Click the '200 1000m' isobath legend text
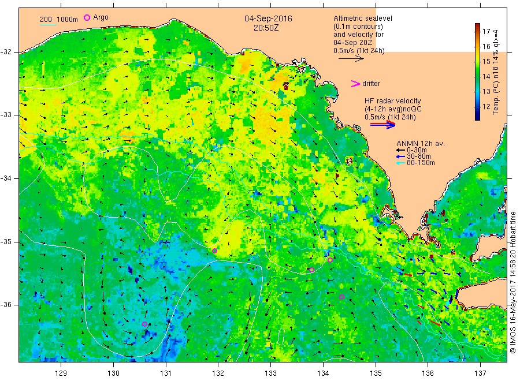 click(59, 20)
